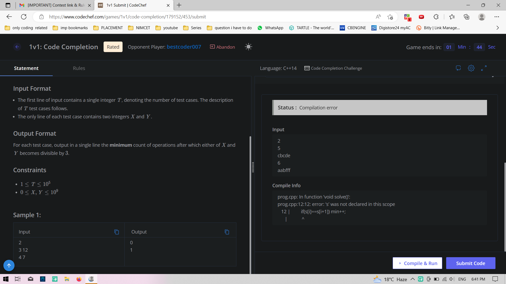Abandon the current game
This screenshot has height=284, width=506.
pyautogui.click(x=222, y=47)
